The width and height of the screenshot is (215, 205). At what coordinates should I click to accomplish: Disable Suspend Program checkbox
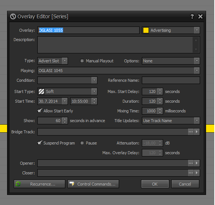click(40, 143)
